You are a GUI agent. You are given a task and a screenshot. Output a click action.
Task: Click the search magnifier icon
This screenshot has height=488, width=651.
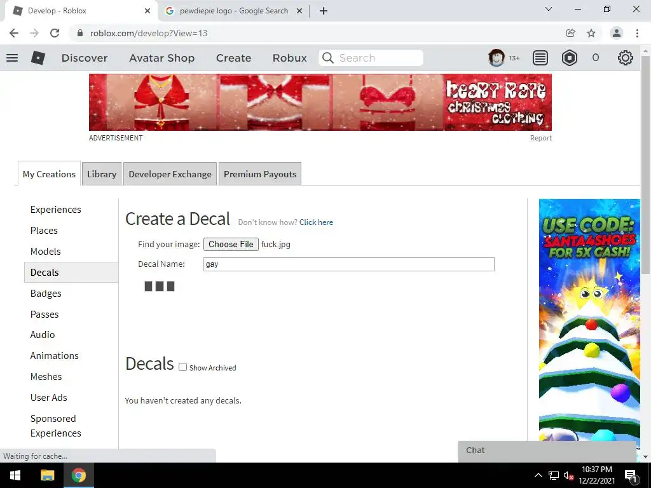[327, 58]
